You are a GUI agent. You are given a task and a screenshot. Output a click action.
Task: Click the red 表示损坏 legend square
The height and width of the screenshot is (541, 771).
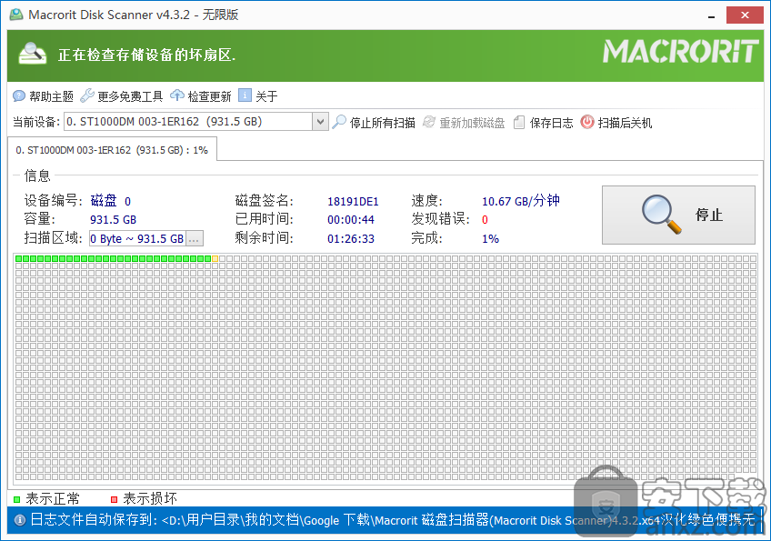(114, 500)
